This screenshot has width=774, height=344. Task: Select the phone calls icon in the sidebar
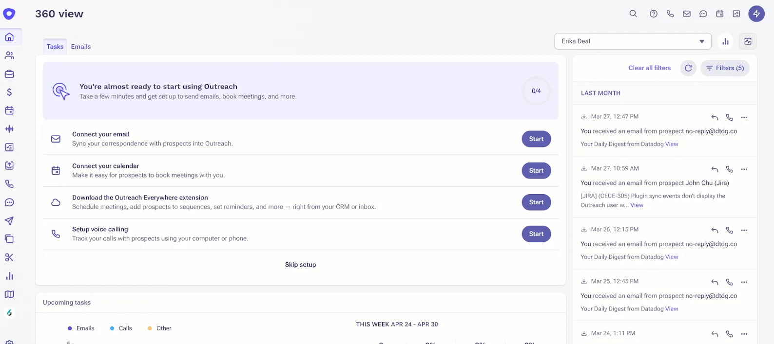9,183
